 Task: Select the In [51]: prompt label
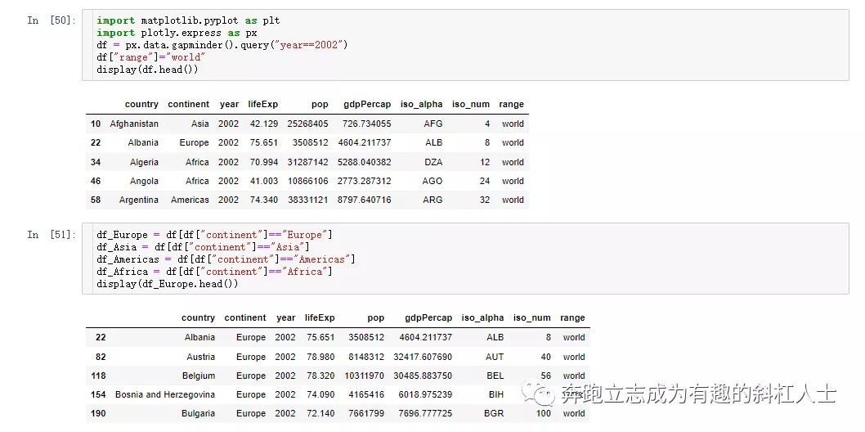pos(52,235)
